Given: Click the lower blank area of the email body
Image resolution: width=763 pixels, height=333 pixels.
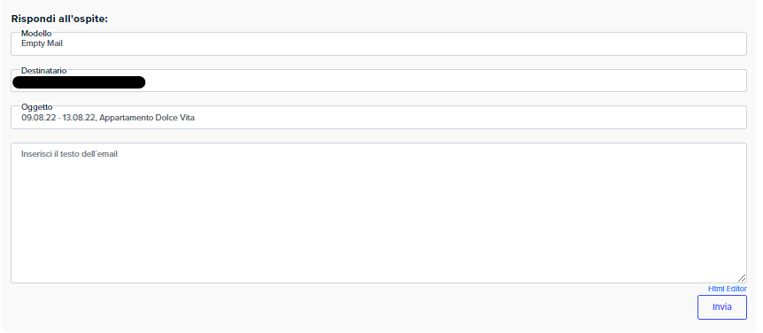Looking at the screenshot, I should pyautogui.click(x=379, y=244).
